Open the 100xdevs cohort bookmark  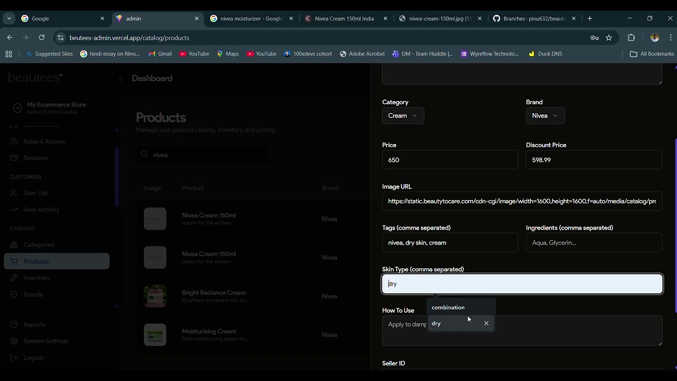308,53
